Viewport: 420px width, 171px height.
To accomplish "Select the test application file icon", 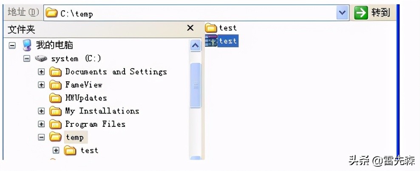I will 211,41.
